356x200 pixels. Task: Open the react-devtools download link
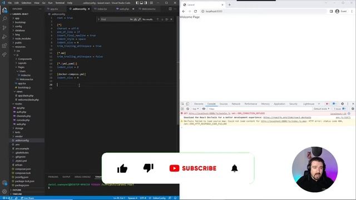287,117
